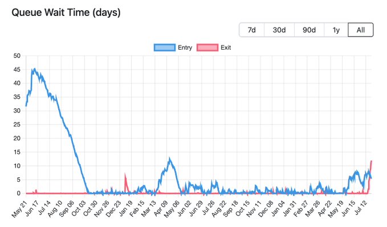Select the 7d time range
The width and height of the screenshot is (387, 227).
point(251,30)
